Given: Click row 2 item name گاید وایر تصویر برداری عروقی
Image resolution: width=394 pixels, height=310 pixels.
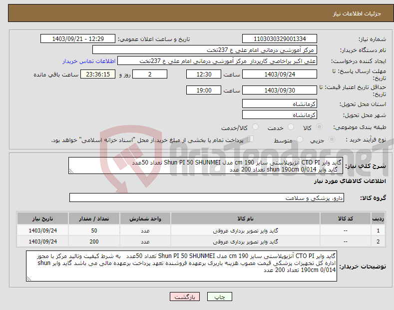Looking at the screenshot, I should 245,242.
